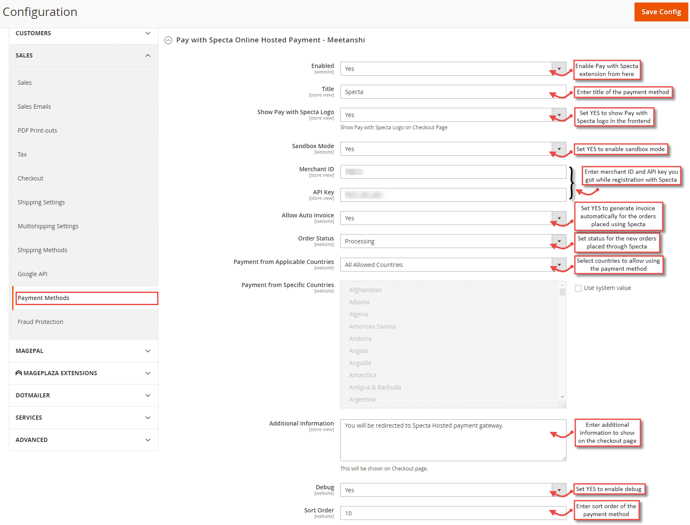
Task: Open the Payment from Applicable Countries dropdown
Action: click(x=558, y=264)
